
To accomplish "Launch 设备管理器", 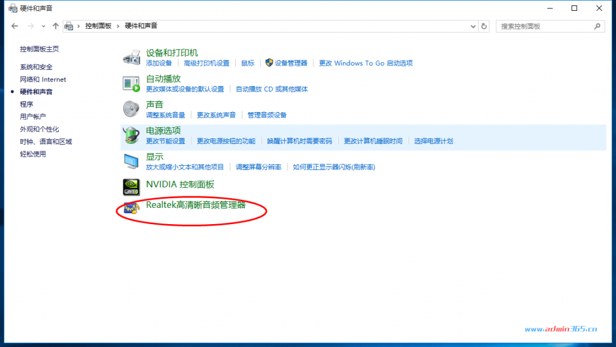I will 291,63.
